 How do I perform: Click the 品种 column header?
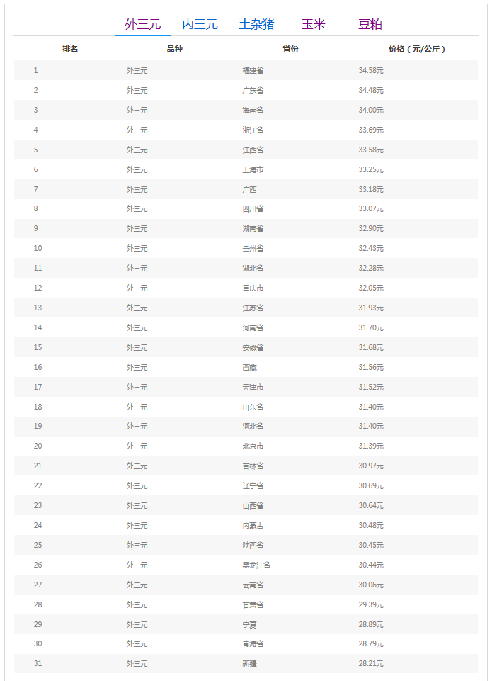[174, 49]
